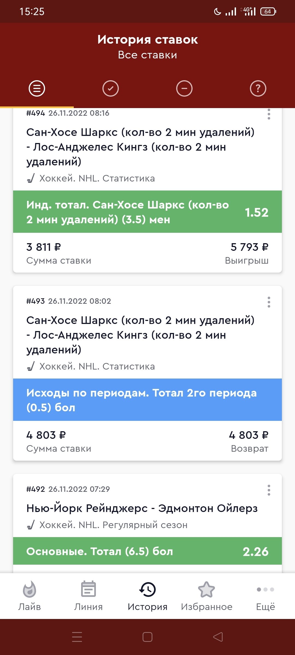Select the all bets filter icon
295x655 pixels.
pos(37,88)
